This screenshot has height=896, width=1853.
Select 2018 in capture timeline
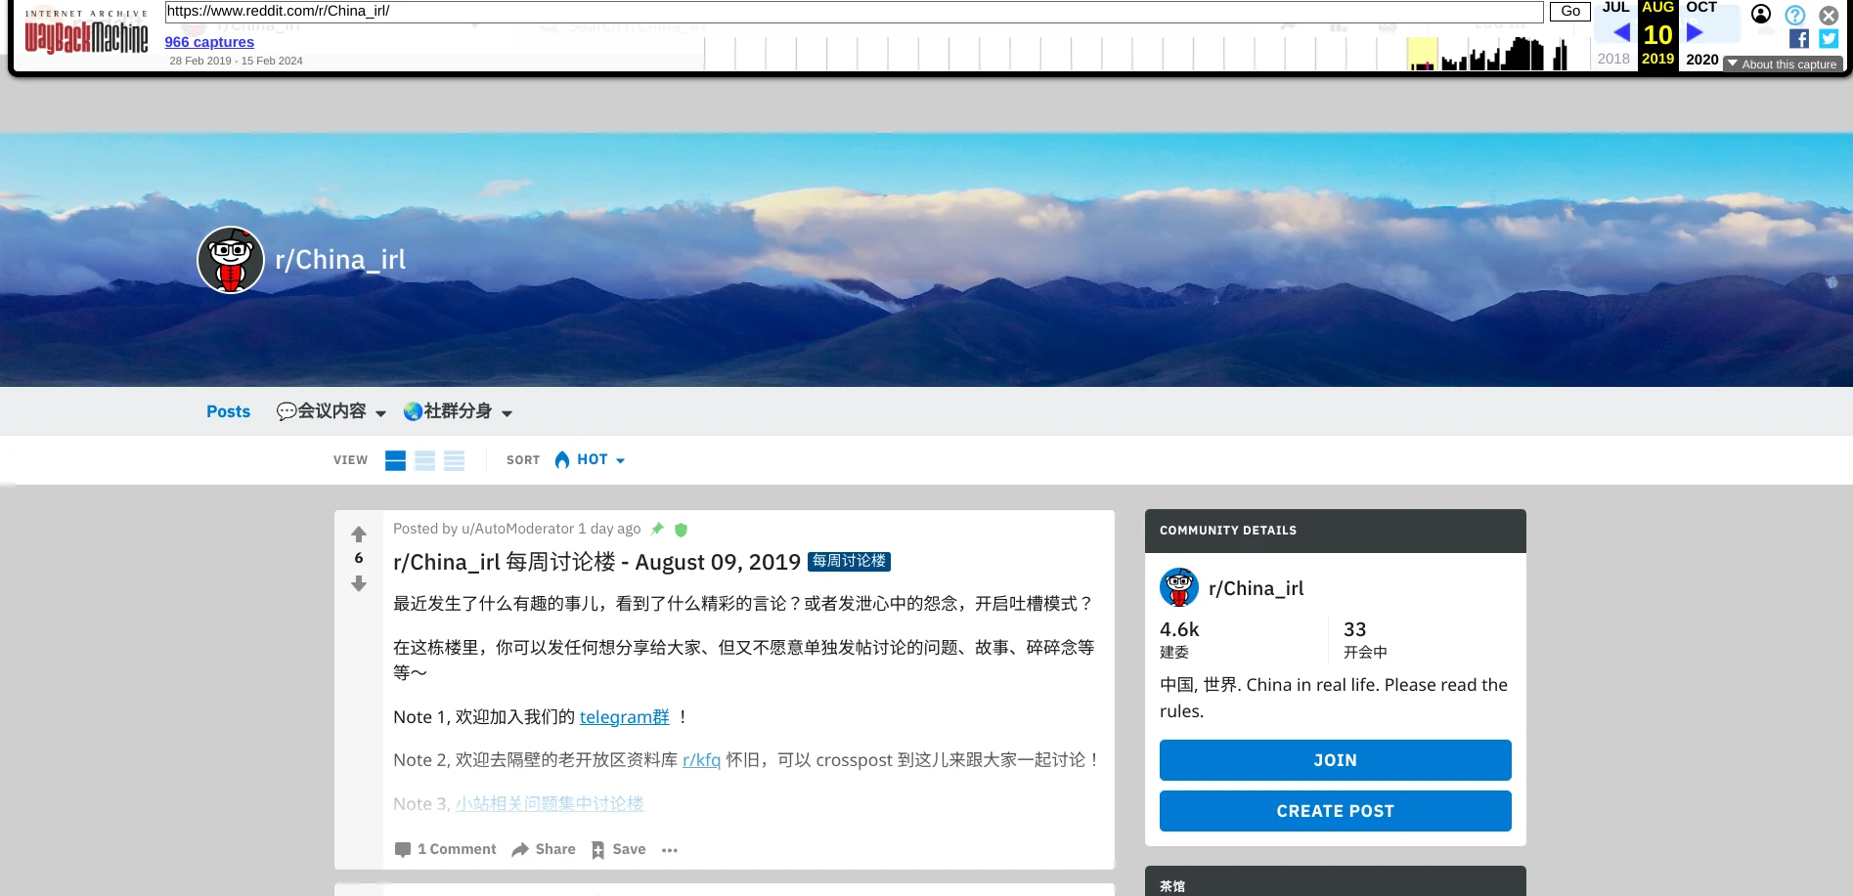pyautogui.click(x=1613, y=59)
